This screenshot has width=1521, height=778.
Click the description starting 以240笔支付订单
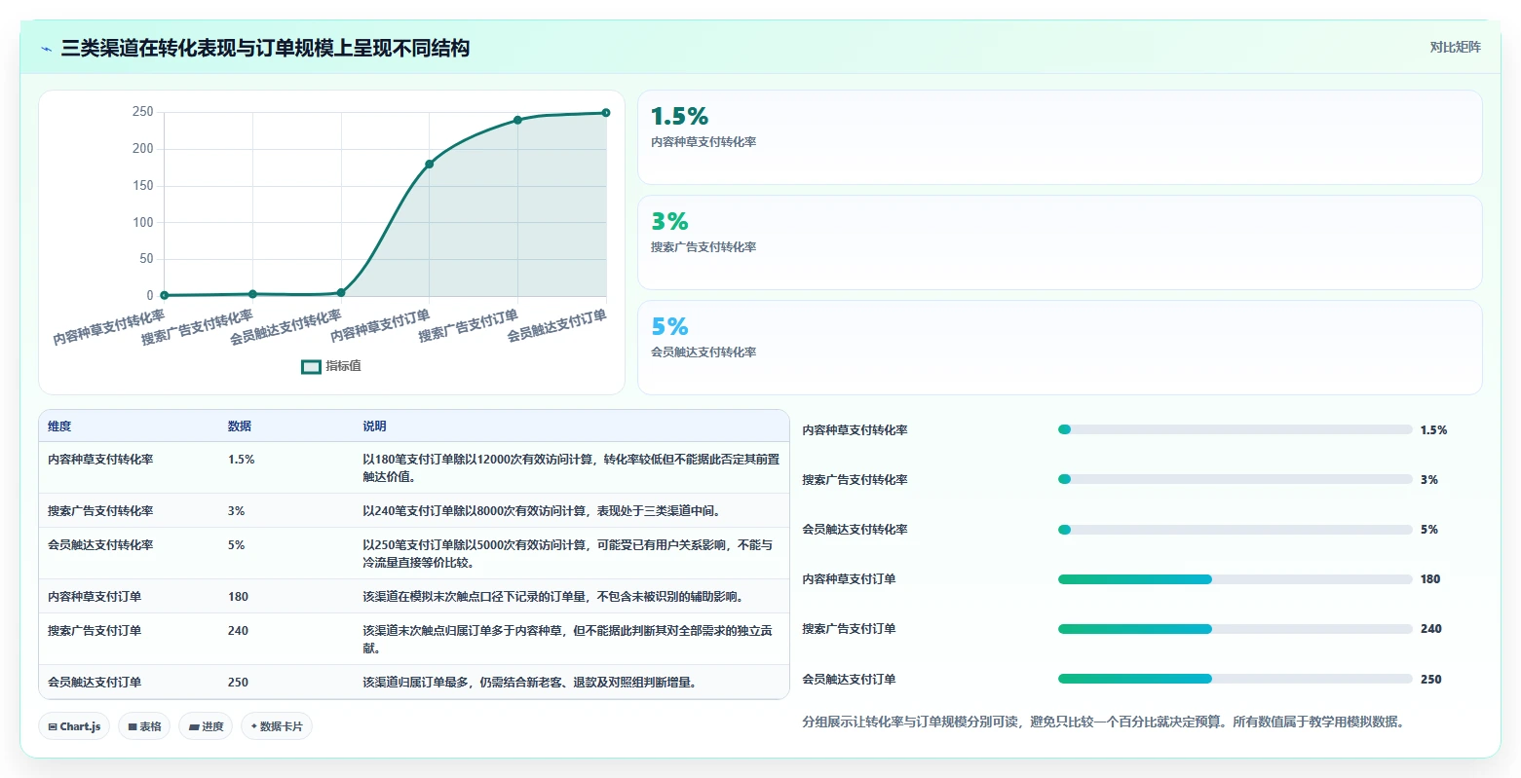tap(542, 511)
